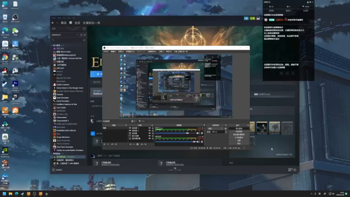Open the OBS scene transition type dropdown
Viewport: 350px width, 197px height.
click(216, 129)
